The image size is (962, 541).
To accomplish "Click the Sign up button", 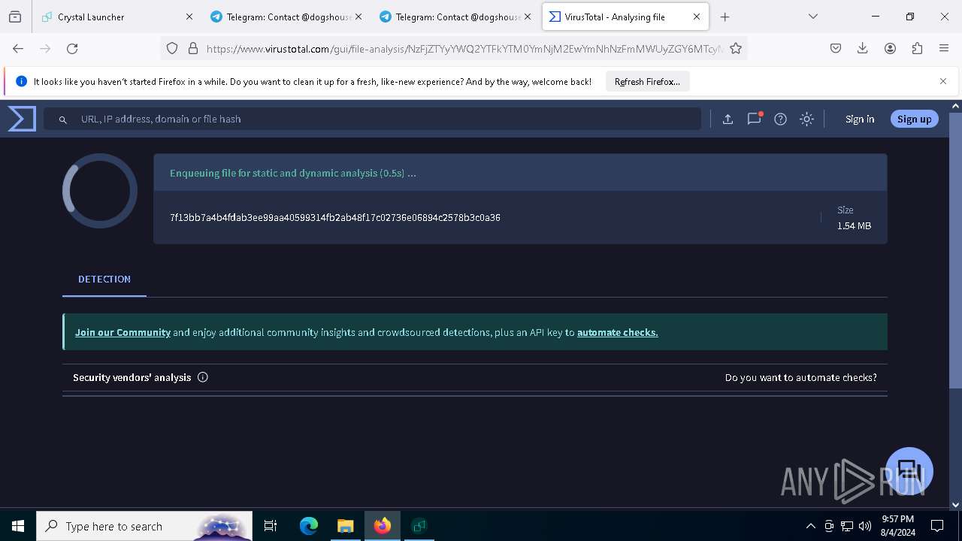I will coord(914,119).
